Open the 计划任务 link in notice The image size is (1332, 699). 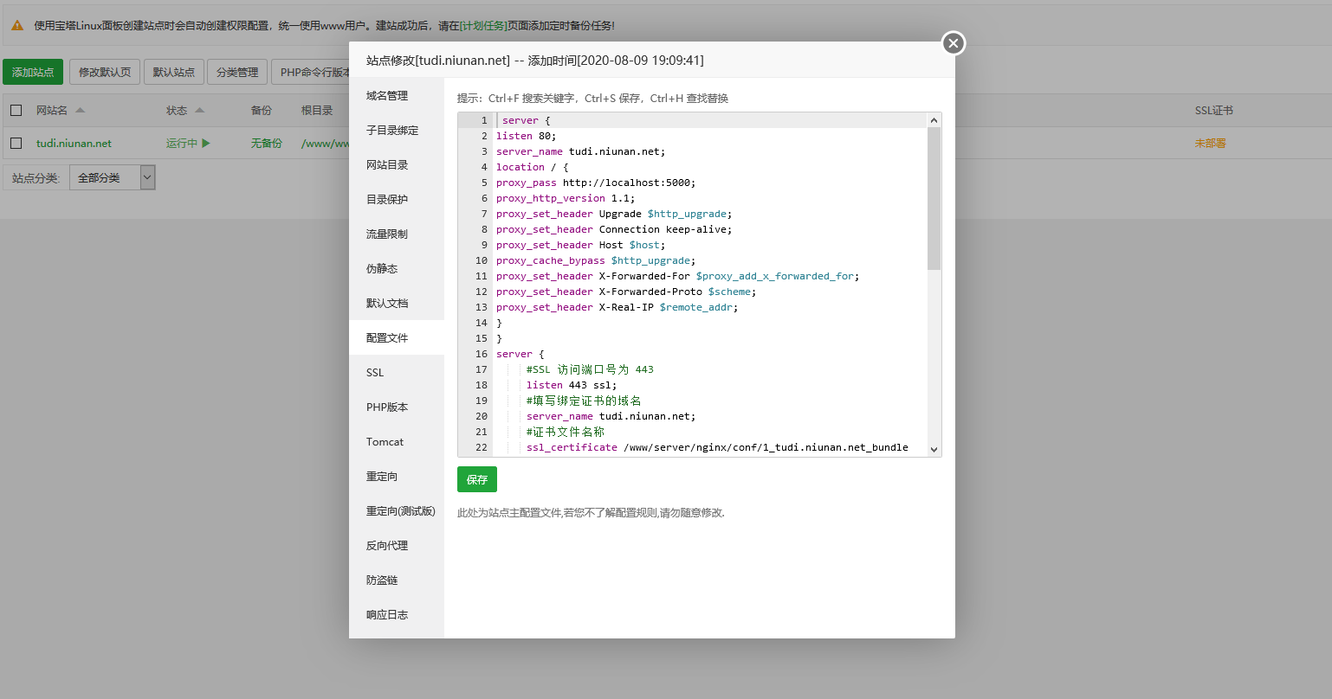[483, 26]
